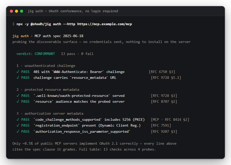The height and width of the screenshot is (165, 231).
Task: Click section heading '2 · protected resource metadata'
Action: coord(48,89)
